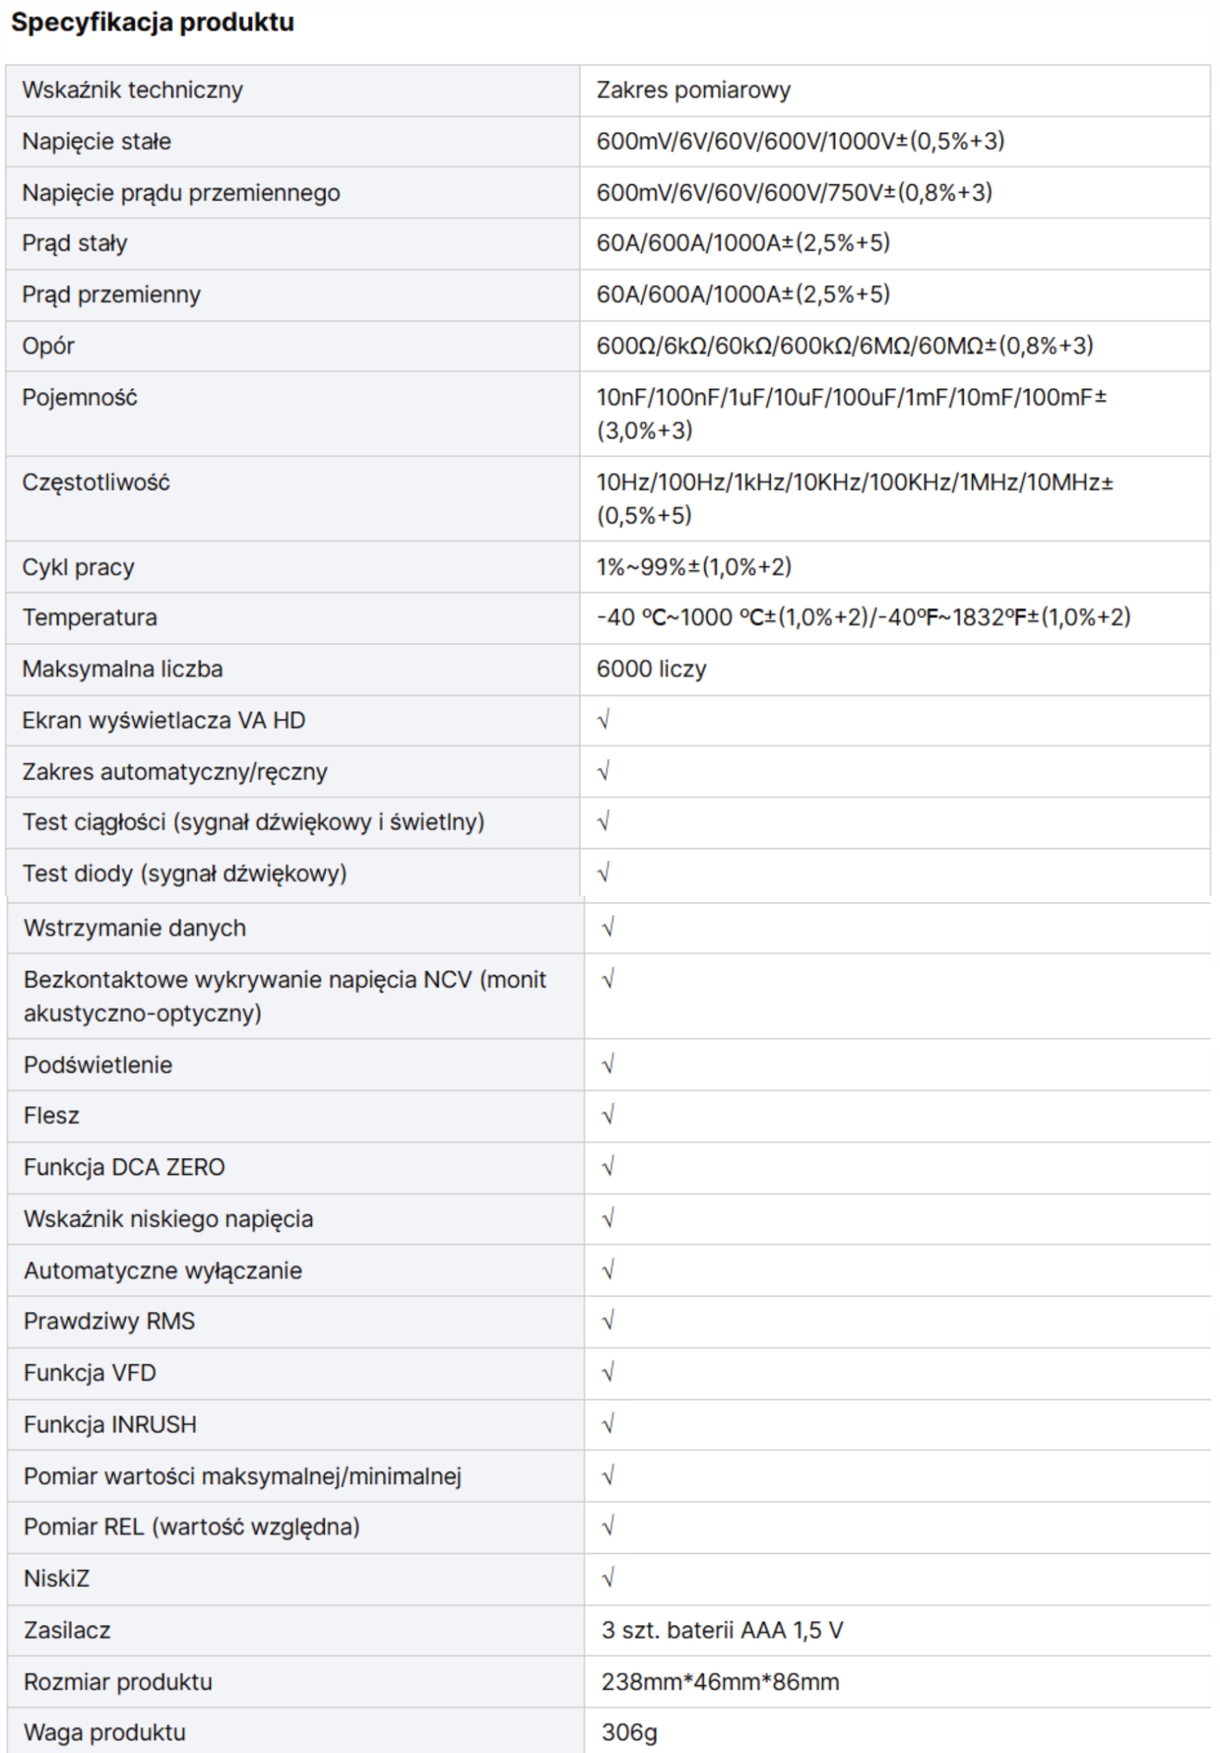The image size is (1220, 1753).
Task: Click the checkmark beside Funkcja DCA ZERO
Action: [608, 1167]
